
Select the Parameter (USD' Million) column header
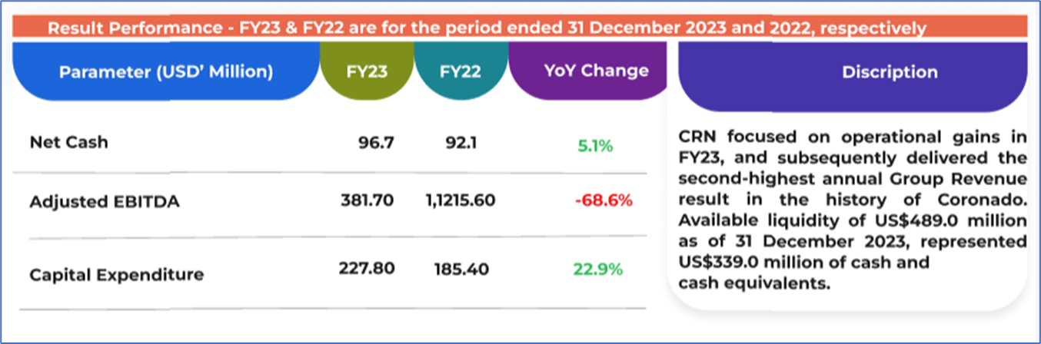pos(166,72)
